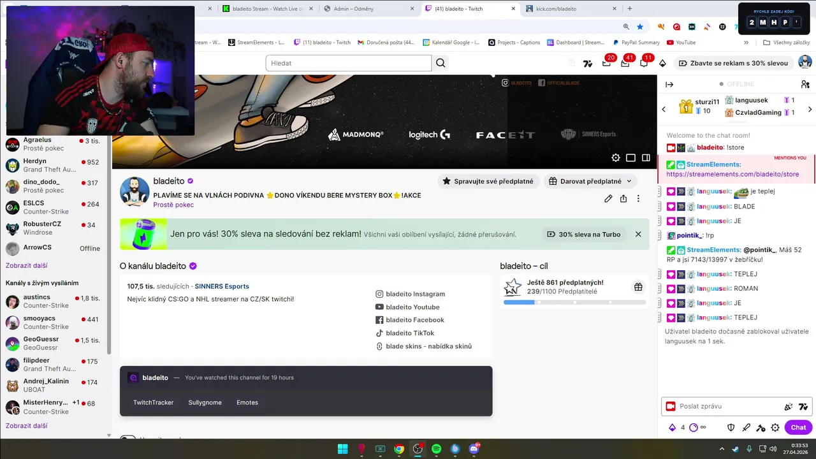The width and height of the screenshot is (816, 459).
Task: Open the 7TV emote menu in chat input
Action: pyautogui.click(x=803, y=406)
